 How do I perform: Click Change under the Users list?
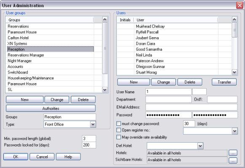coord(164,82)
